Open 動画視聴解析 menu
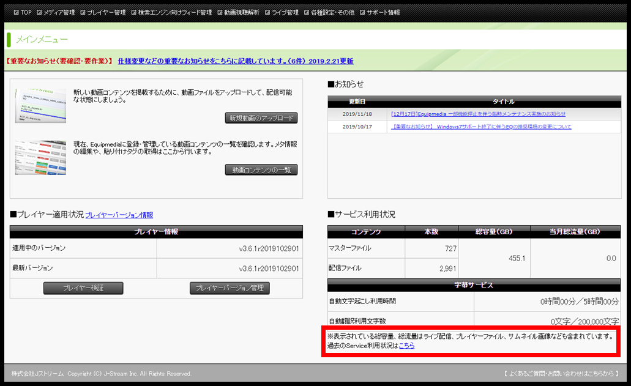 242,12
